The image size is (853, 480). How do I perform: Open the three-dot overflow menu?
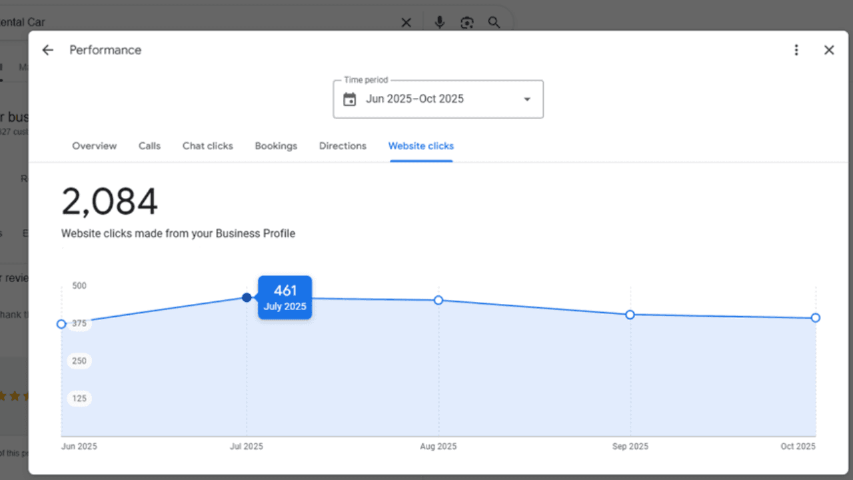(x=796, y=50)
